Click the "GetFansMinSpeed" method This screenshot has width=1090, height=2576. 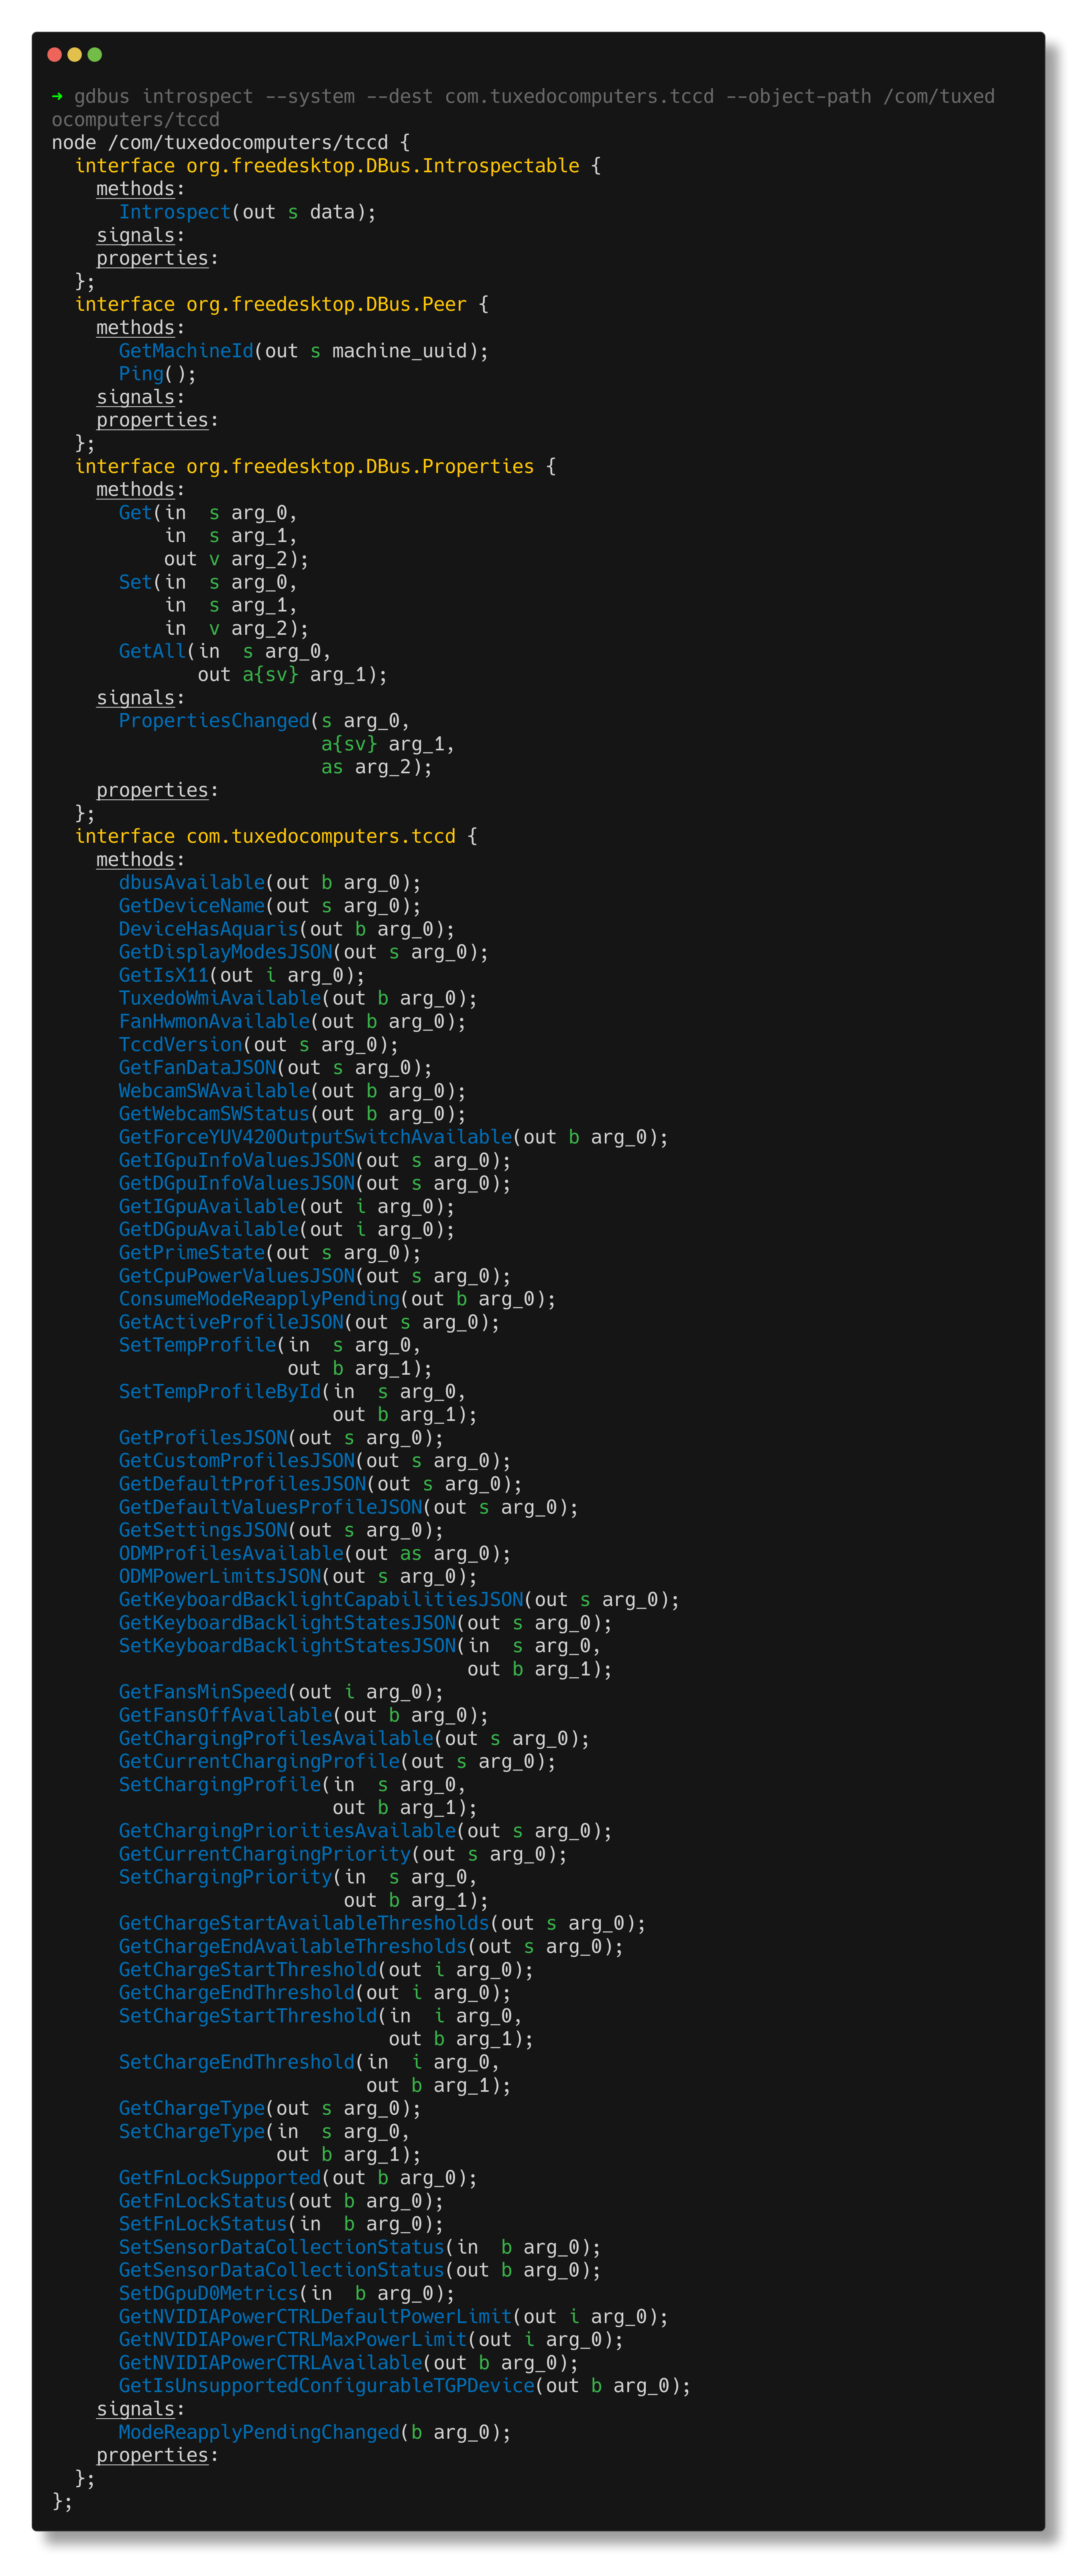203,1692
